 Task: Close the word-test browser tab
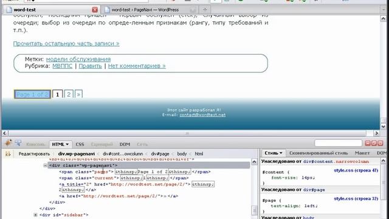coord(95,10)
